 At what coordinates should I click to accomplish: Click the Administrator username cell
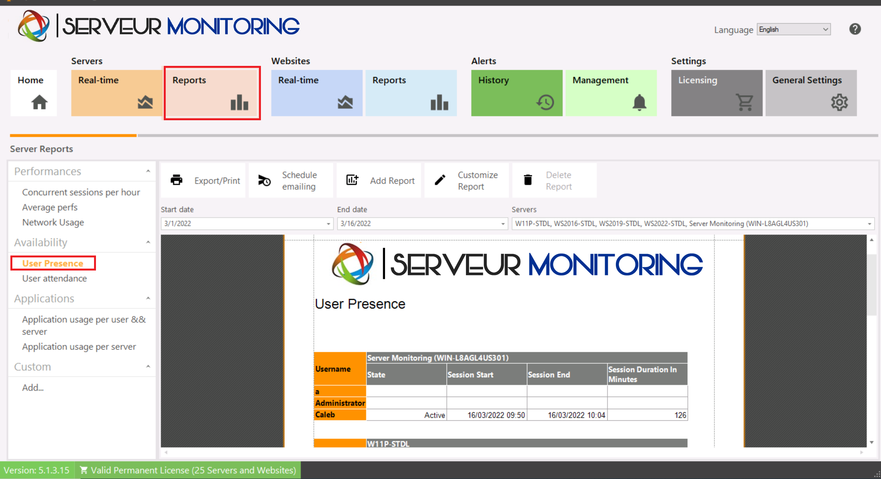340,403
